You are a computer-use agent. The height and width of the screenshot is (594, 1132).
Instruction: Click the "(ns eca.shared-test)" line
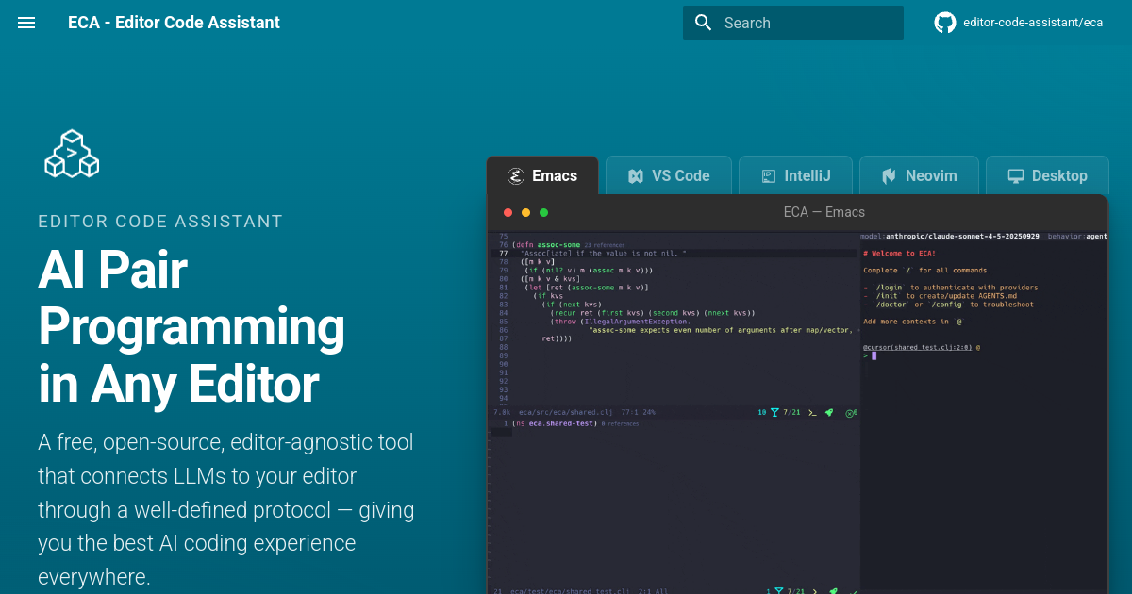coord(557,424)
